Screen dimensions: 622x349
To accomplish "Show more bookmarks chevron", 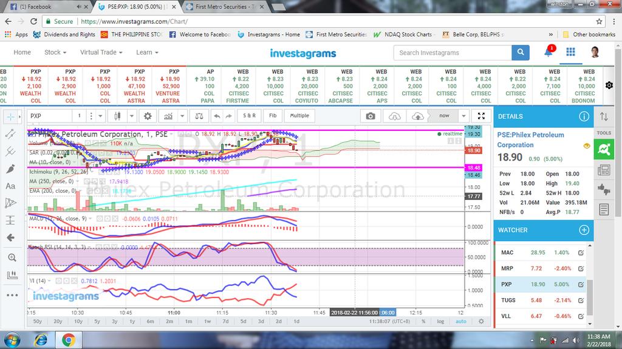I will click(x=550, y=35).
